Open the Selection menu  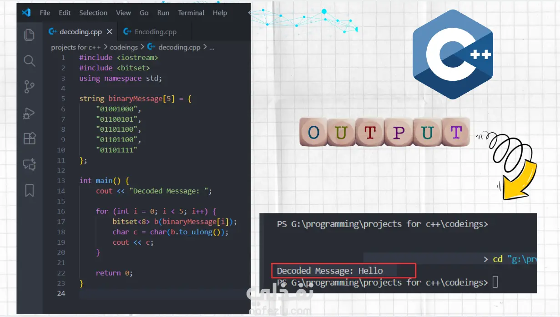[x=93, y=13]
